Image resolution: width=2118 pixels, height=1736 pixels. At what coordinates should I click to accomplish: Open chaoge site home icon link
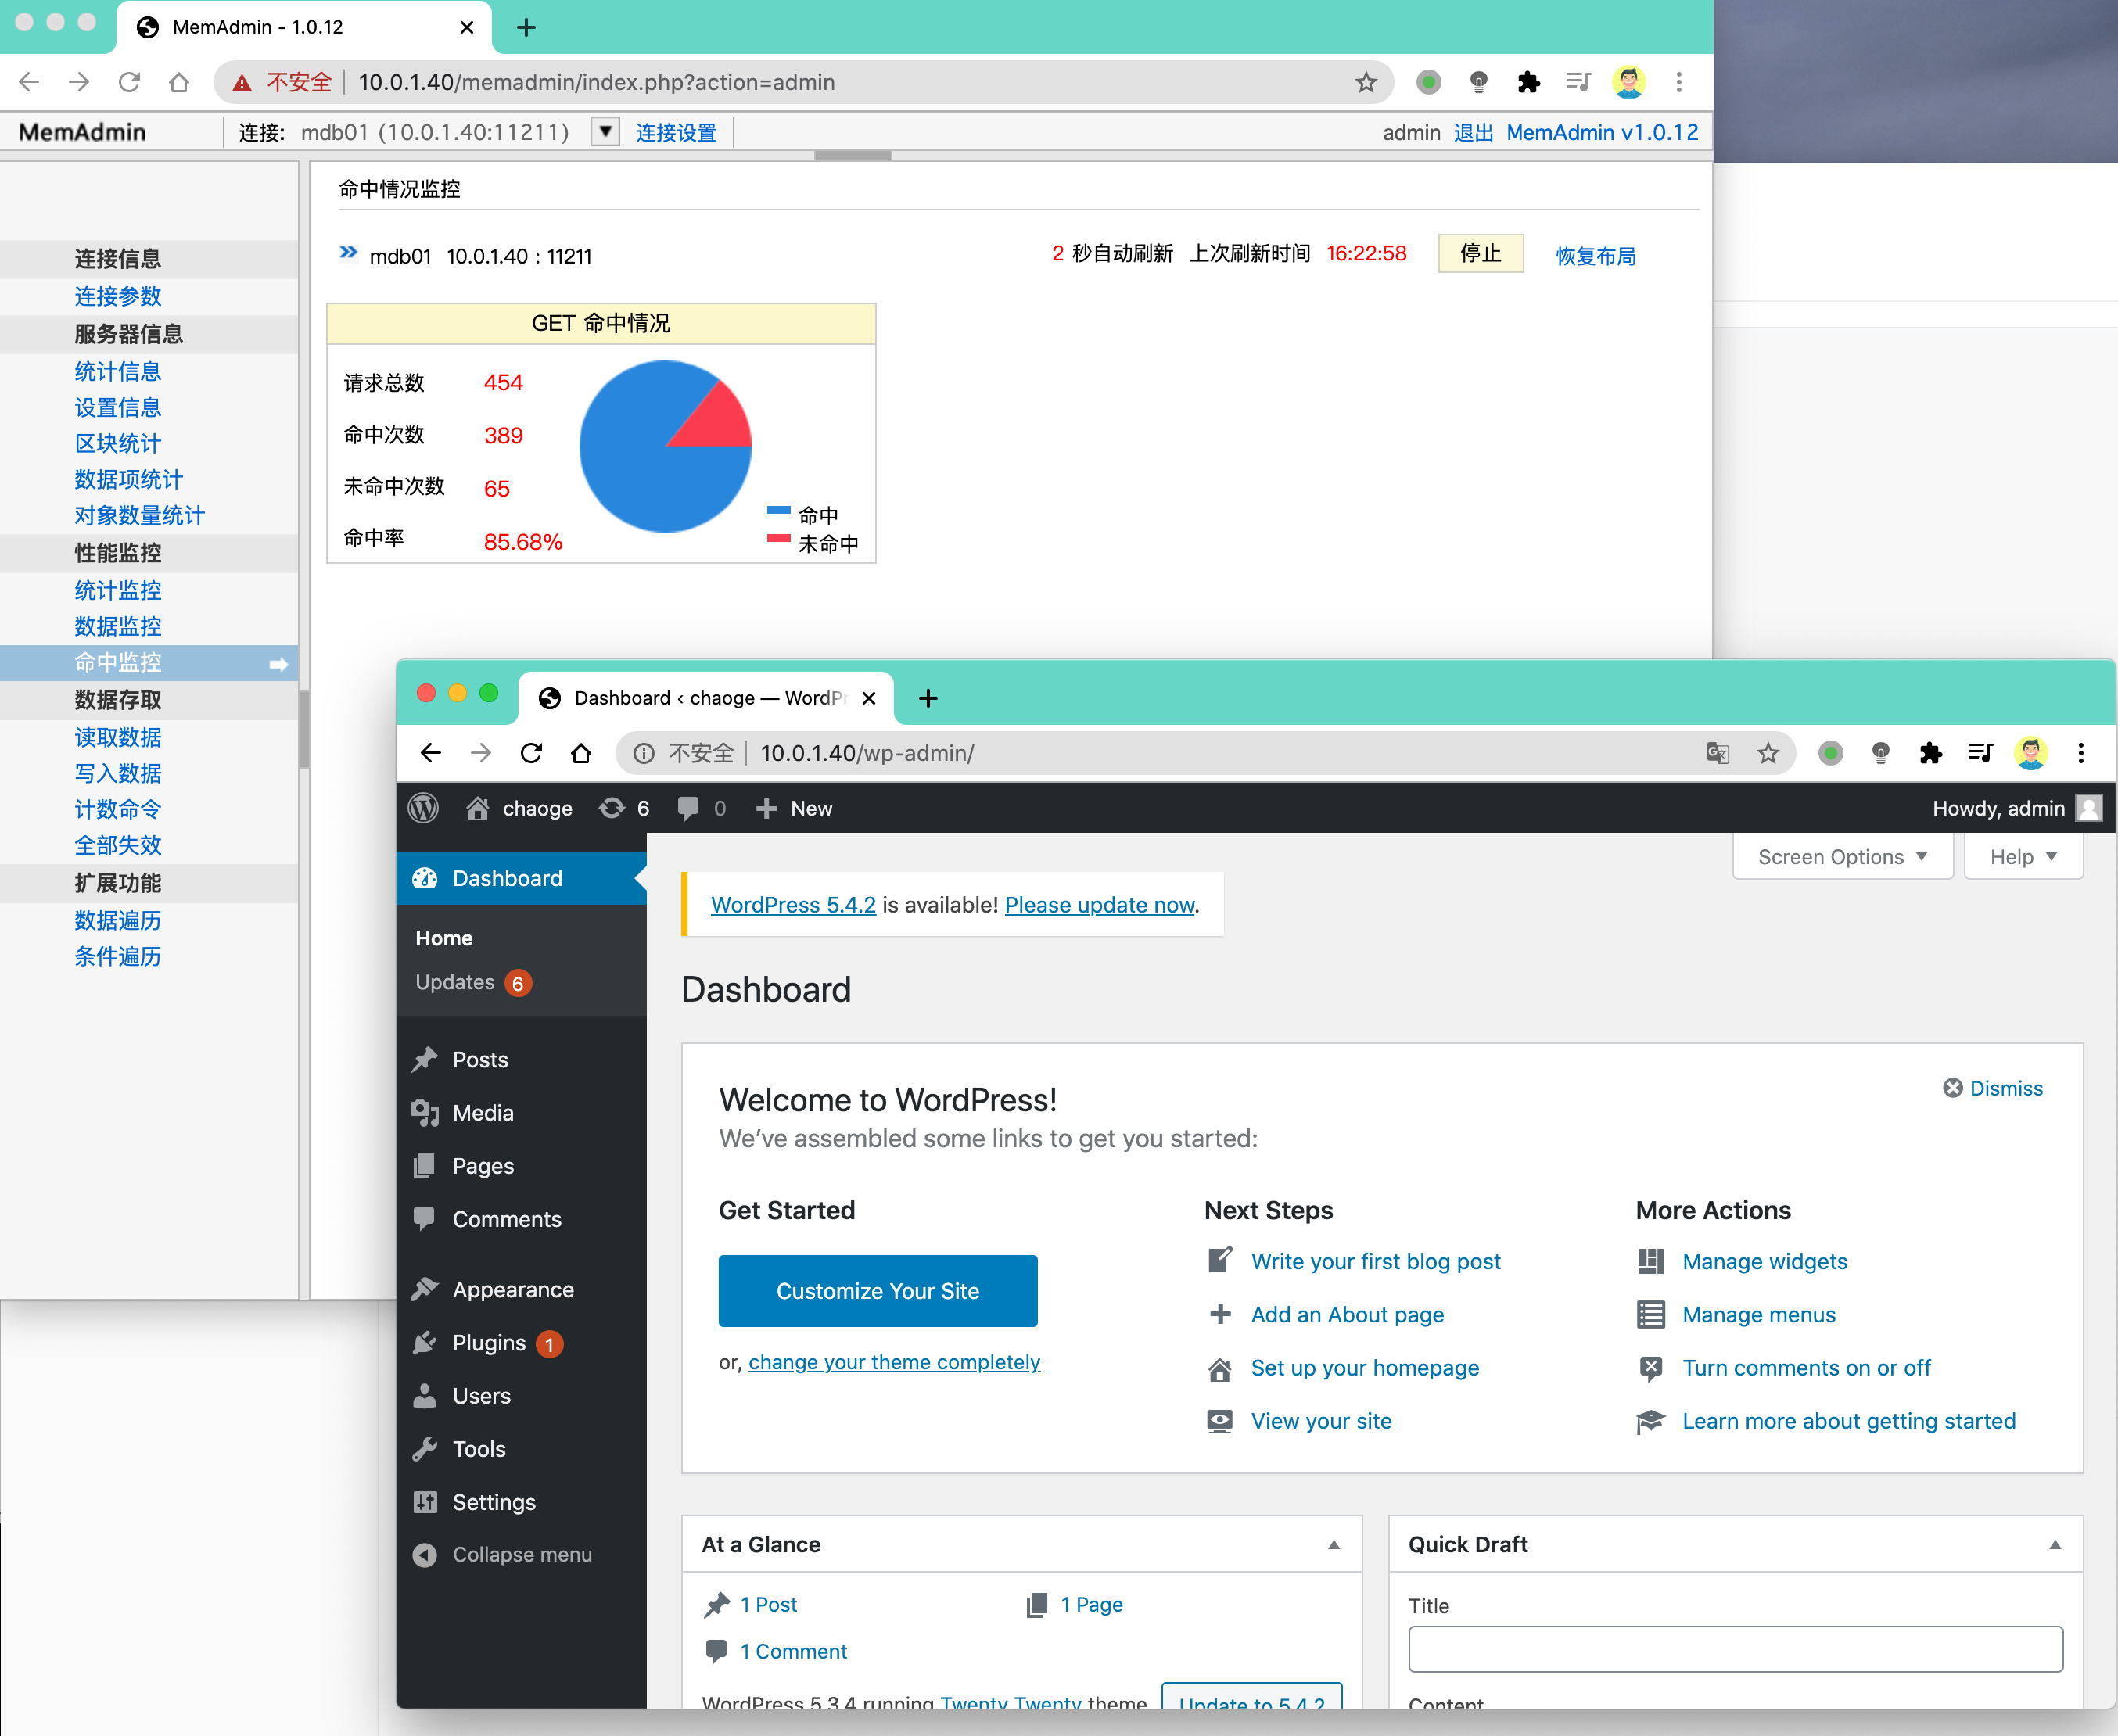[x=478, y=808]
